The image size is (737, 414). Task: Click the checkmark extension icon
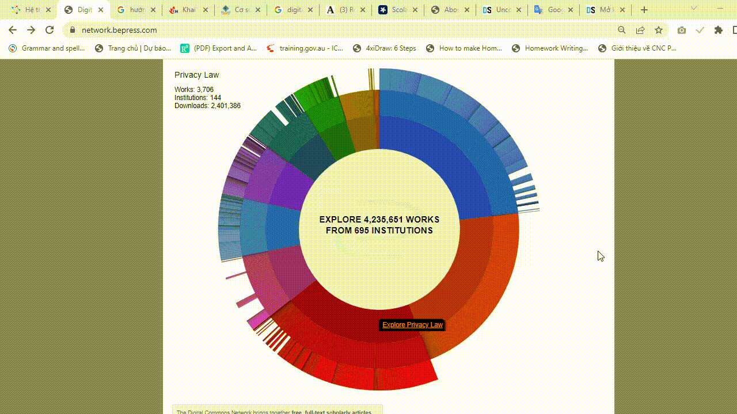[700, 30]
